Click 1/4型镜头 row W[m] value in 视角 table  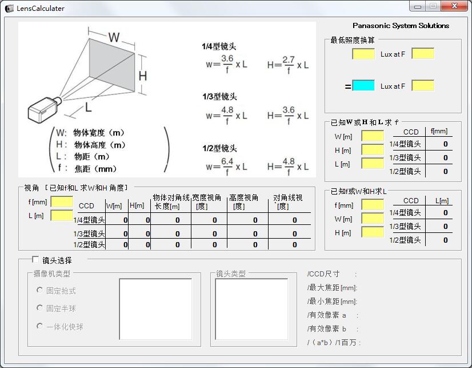(126, 220)
